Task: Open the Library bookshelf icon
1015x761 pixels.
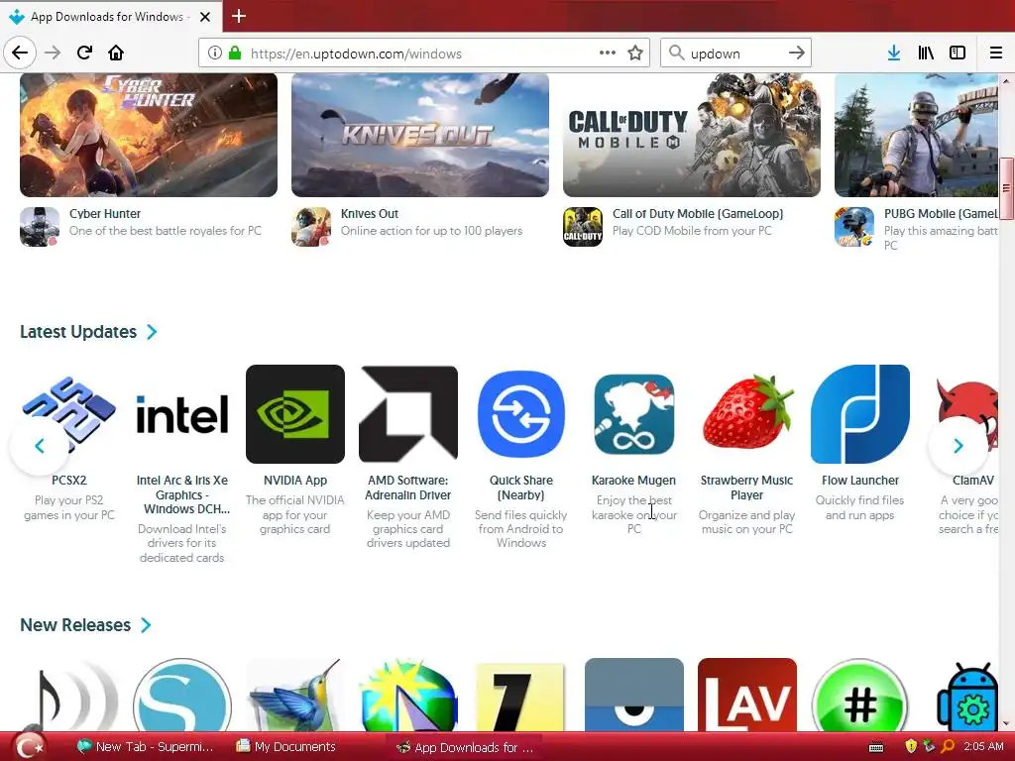Action: (926, 53)
